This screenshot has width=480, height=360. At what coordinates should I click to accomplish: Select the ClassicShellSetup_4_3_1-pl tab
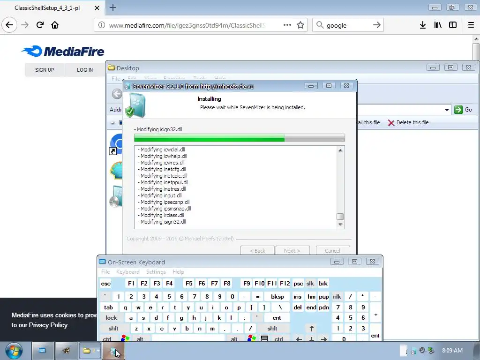pos(47,8)
